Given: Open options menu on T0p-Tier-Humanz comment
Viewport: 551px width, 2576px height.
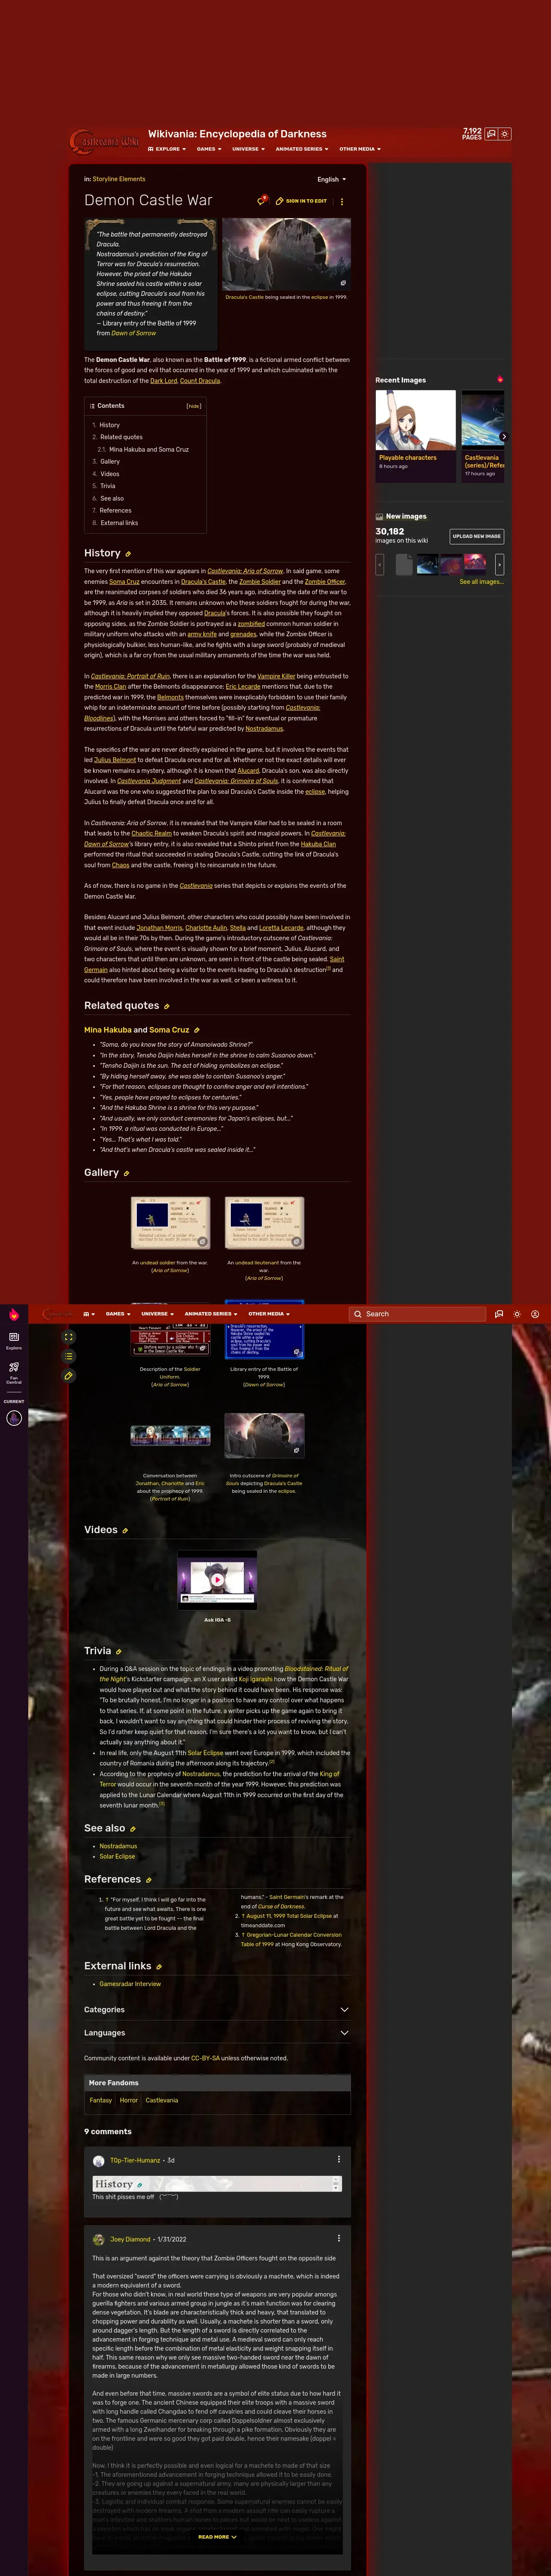Looking at the screenshot, I should pyautogui.click(x=339, y=2159).
